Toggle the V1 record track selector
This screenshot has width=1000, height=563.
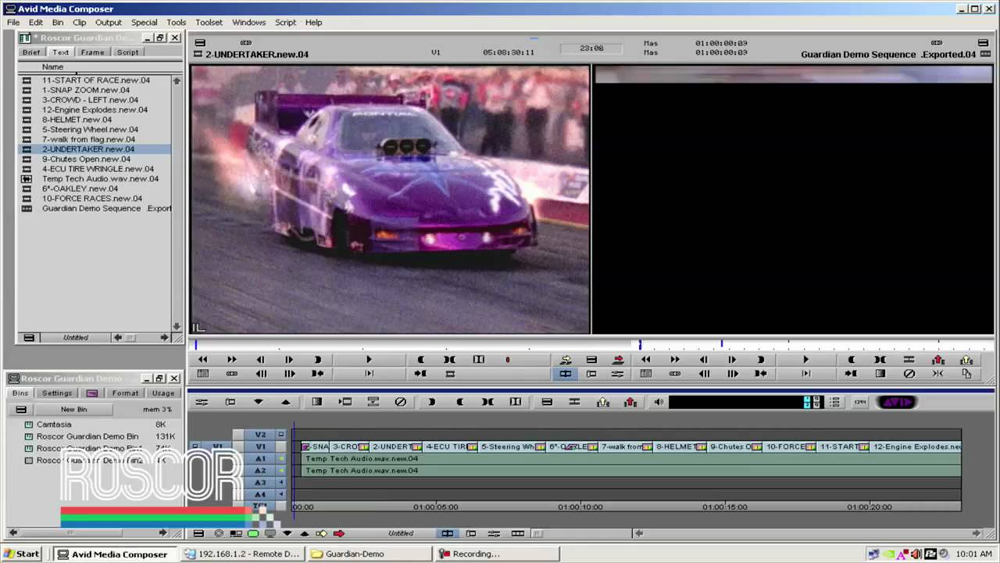pos(260,446)
